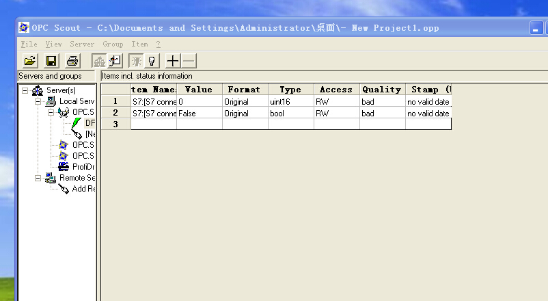Collapse the connected OPC.S server node

[x=51, y=112]
